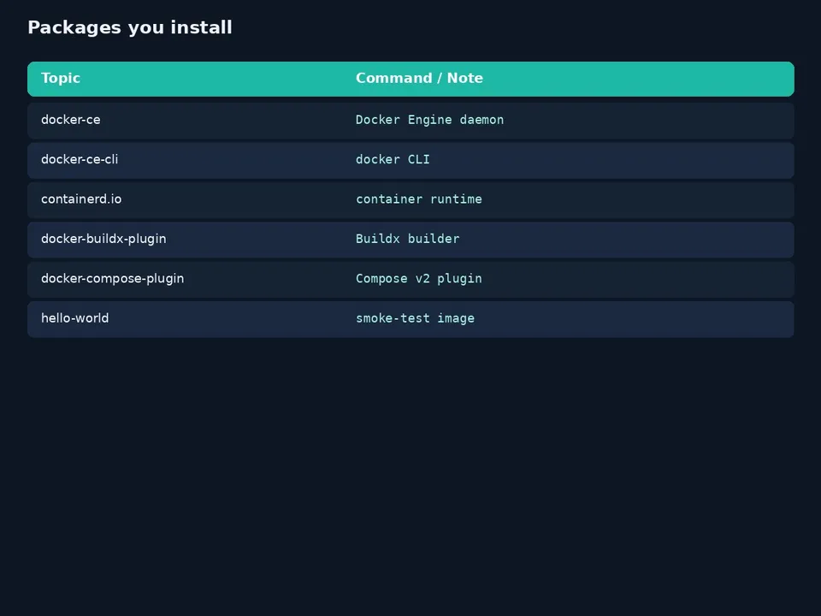The height and width of the screenshot is (616, 821).
Task: Select the 'containerd.io' topic cell
Action: (x=81, y=199)
